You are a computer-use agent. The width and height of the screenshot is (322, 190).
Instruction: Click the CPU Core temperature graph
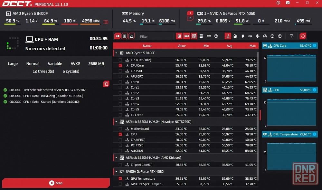[x=291, y=68]
